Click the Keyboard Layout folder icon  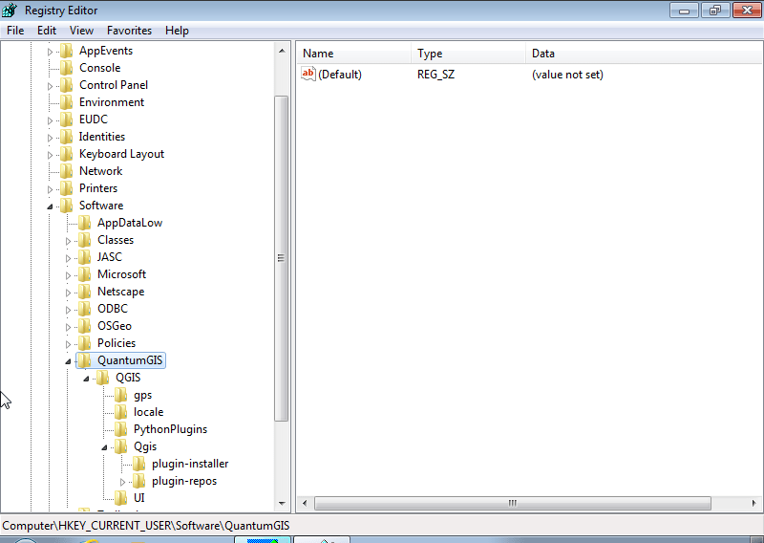click(66, 154)
